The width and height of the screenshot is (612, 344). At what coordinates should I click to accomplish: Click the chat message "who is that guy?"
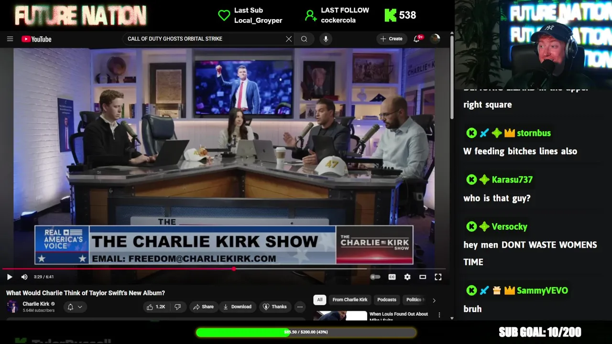(497, 198)
